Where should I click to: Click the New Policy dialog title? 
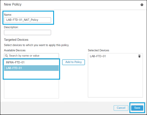point(13,4)
